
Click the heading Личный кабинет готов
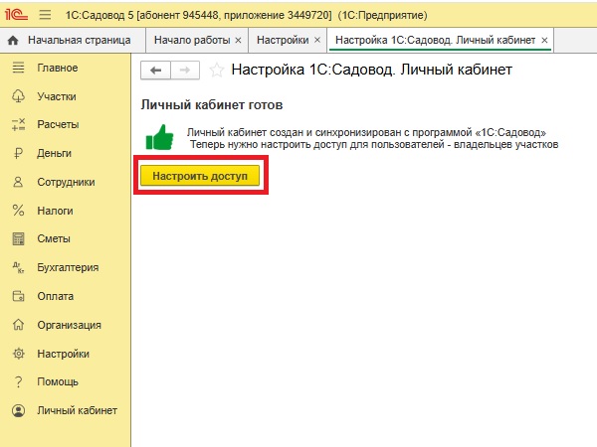click(212, 105)
